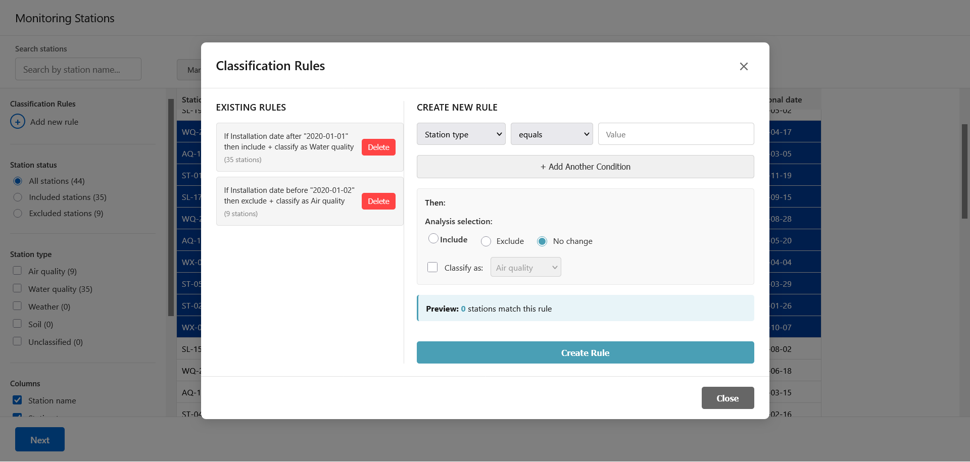This screenshot has width=970, height=462.
Task: Check the Unclassified (0) filter
Action: point(17,341)
